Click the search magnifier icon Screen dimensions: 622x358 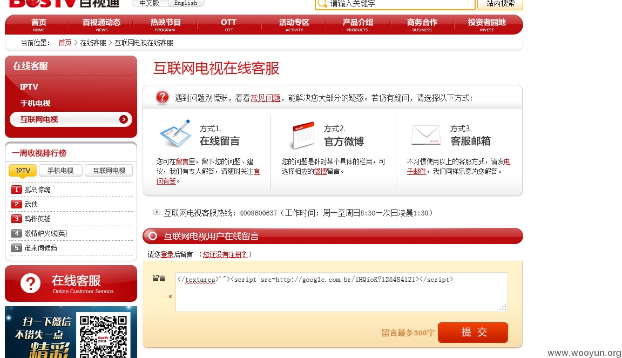point(322,4)
